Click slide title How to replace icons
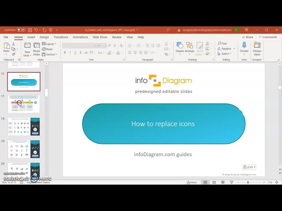 (163, 124)
